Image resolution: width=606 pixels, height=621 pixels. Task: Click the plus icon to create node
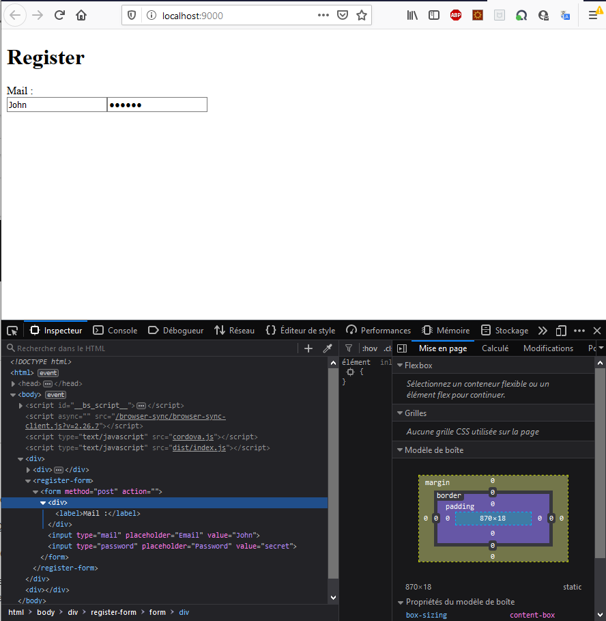(x=308, y=348)
